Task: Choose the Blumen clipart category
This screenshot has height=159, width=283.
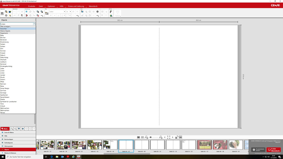Action: tap(18, 37)
